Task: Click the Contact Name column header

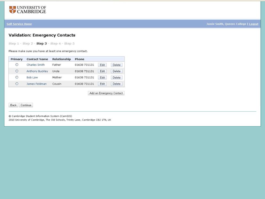Action: 37,59
